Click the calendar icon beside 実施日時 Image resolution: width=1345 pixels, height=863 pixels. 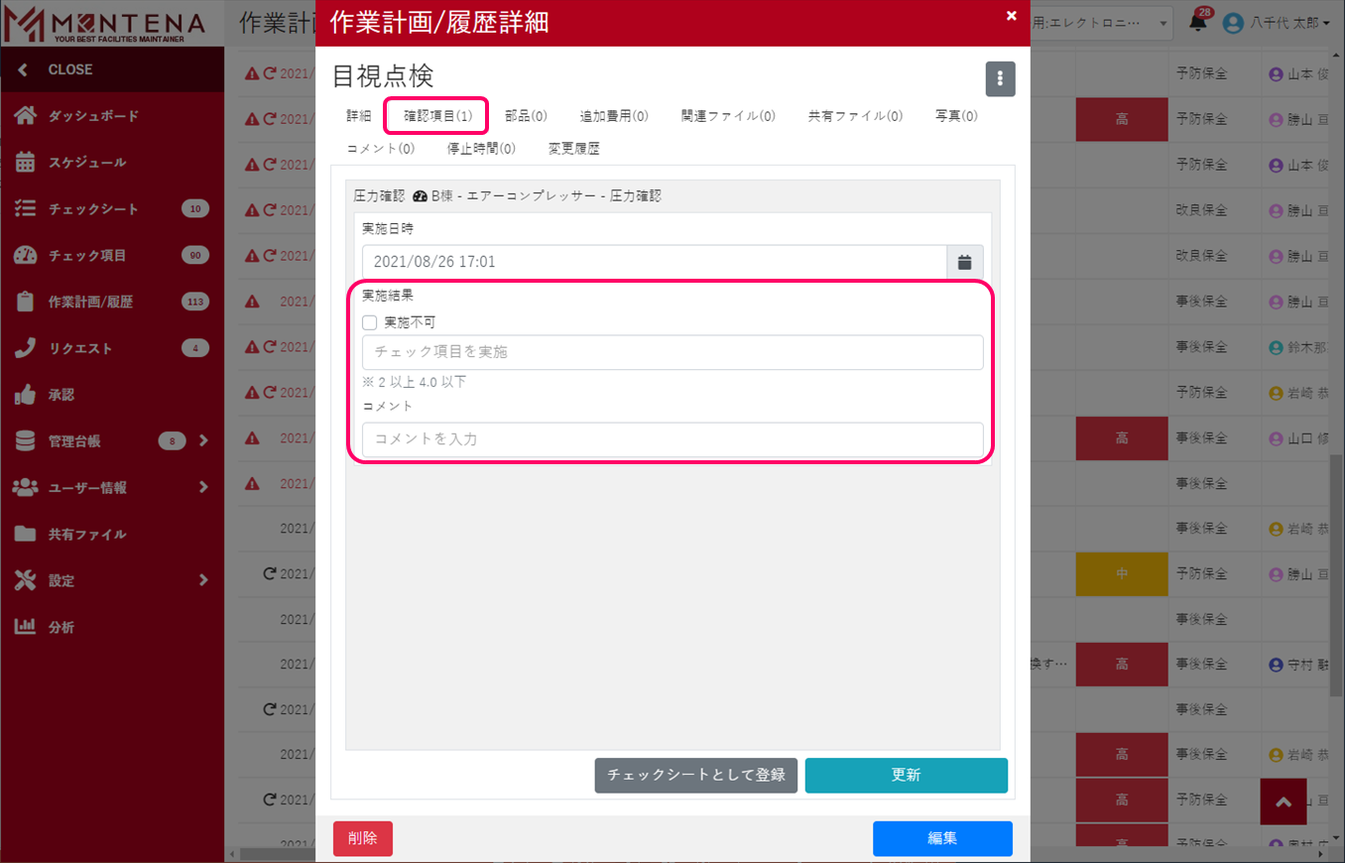[x=964, y=262]
